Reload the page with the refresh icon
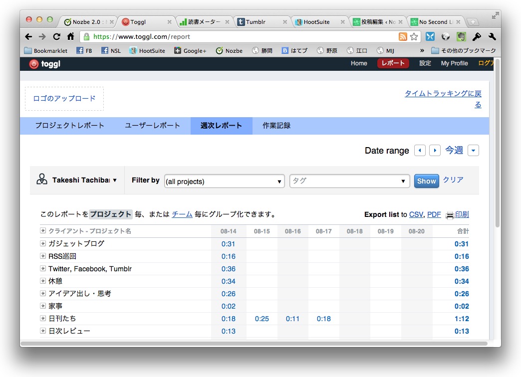 pos(56,36)
